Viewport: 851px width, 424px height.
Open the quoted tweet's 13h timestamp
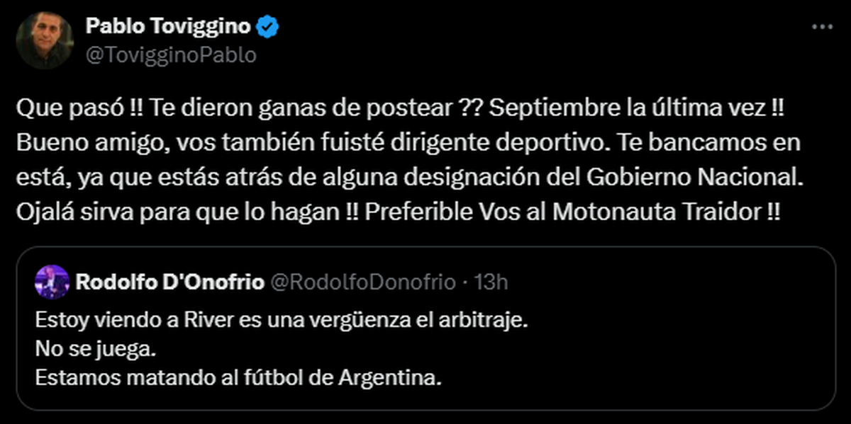491,282
